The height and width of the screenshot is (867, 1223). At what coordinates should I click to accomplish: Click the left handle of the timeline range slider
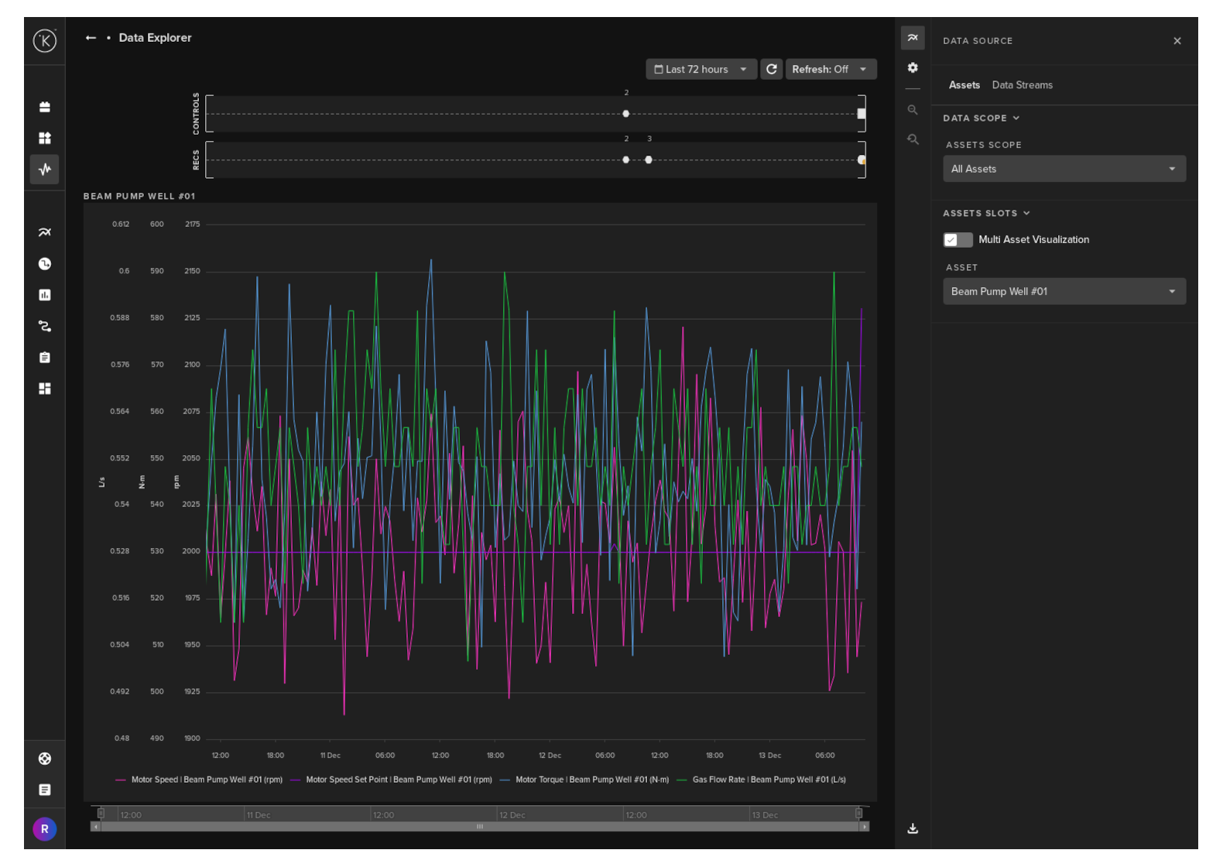click(101, 813)
